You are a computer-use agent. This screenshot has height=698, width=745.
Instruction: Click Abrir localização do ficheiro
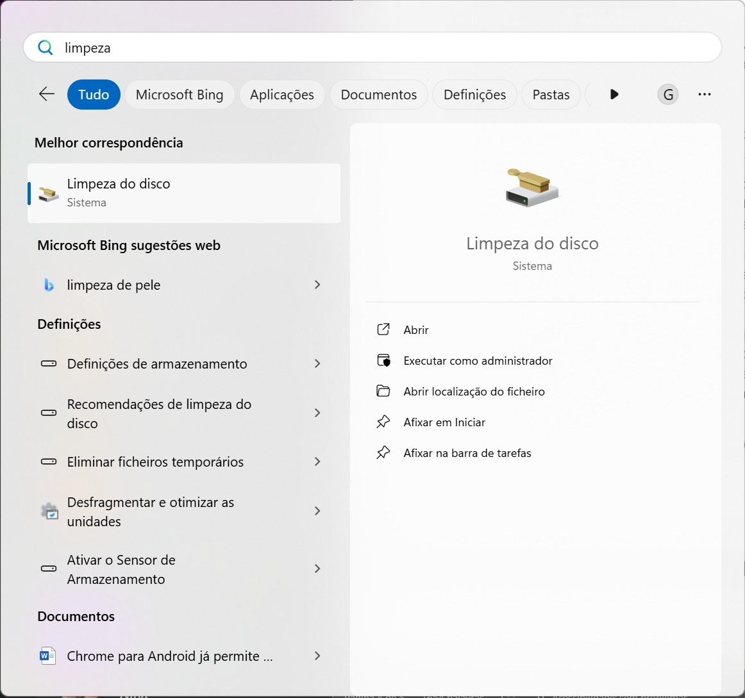474,392
